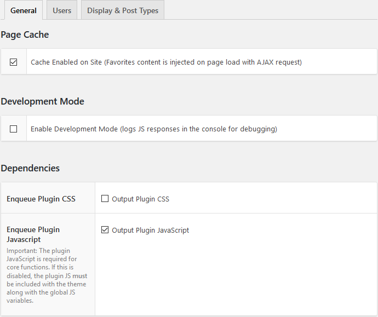The width and height of the screenshot is (378, 317).
Task: Click the 'Enqueue Plugin CSS' row title
Action: click(41, 199)
